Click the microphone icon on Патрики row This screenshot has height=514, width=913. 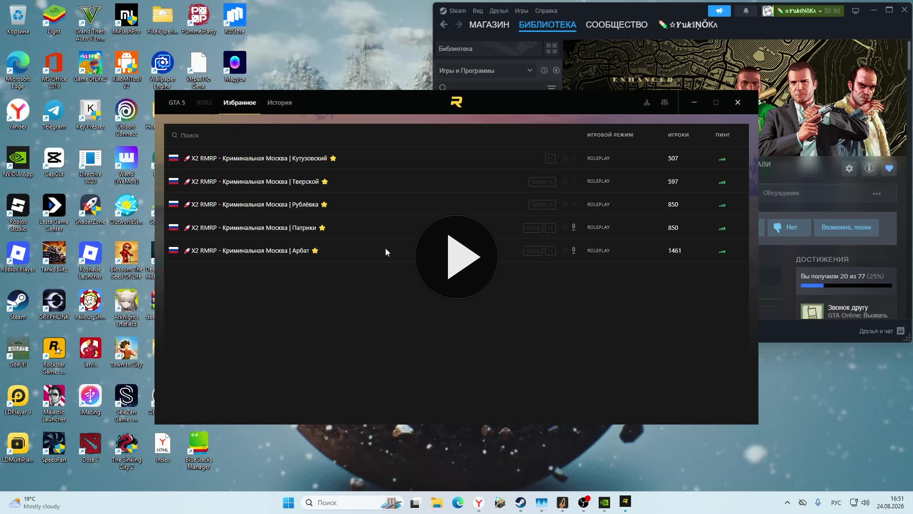573,227
